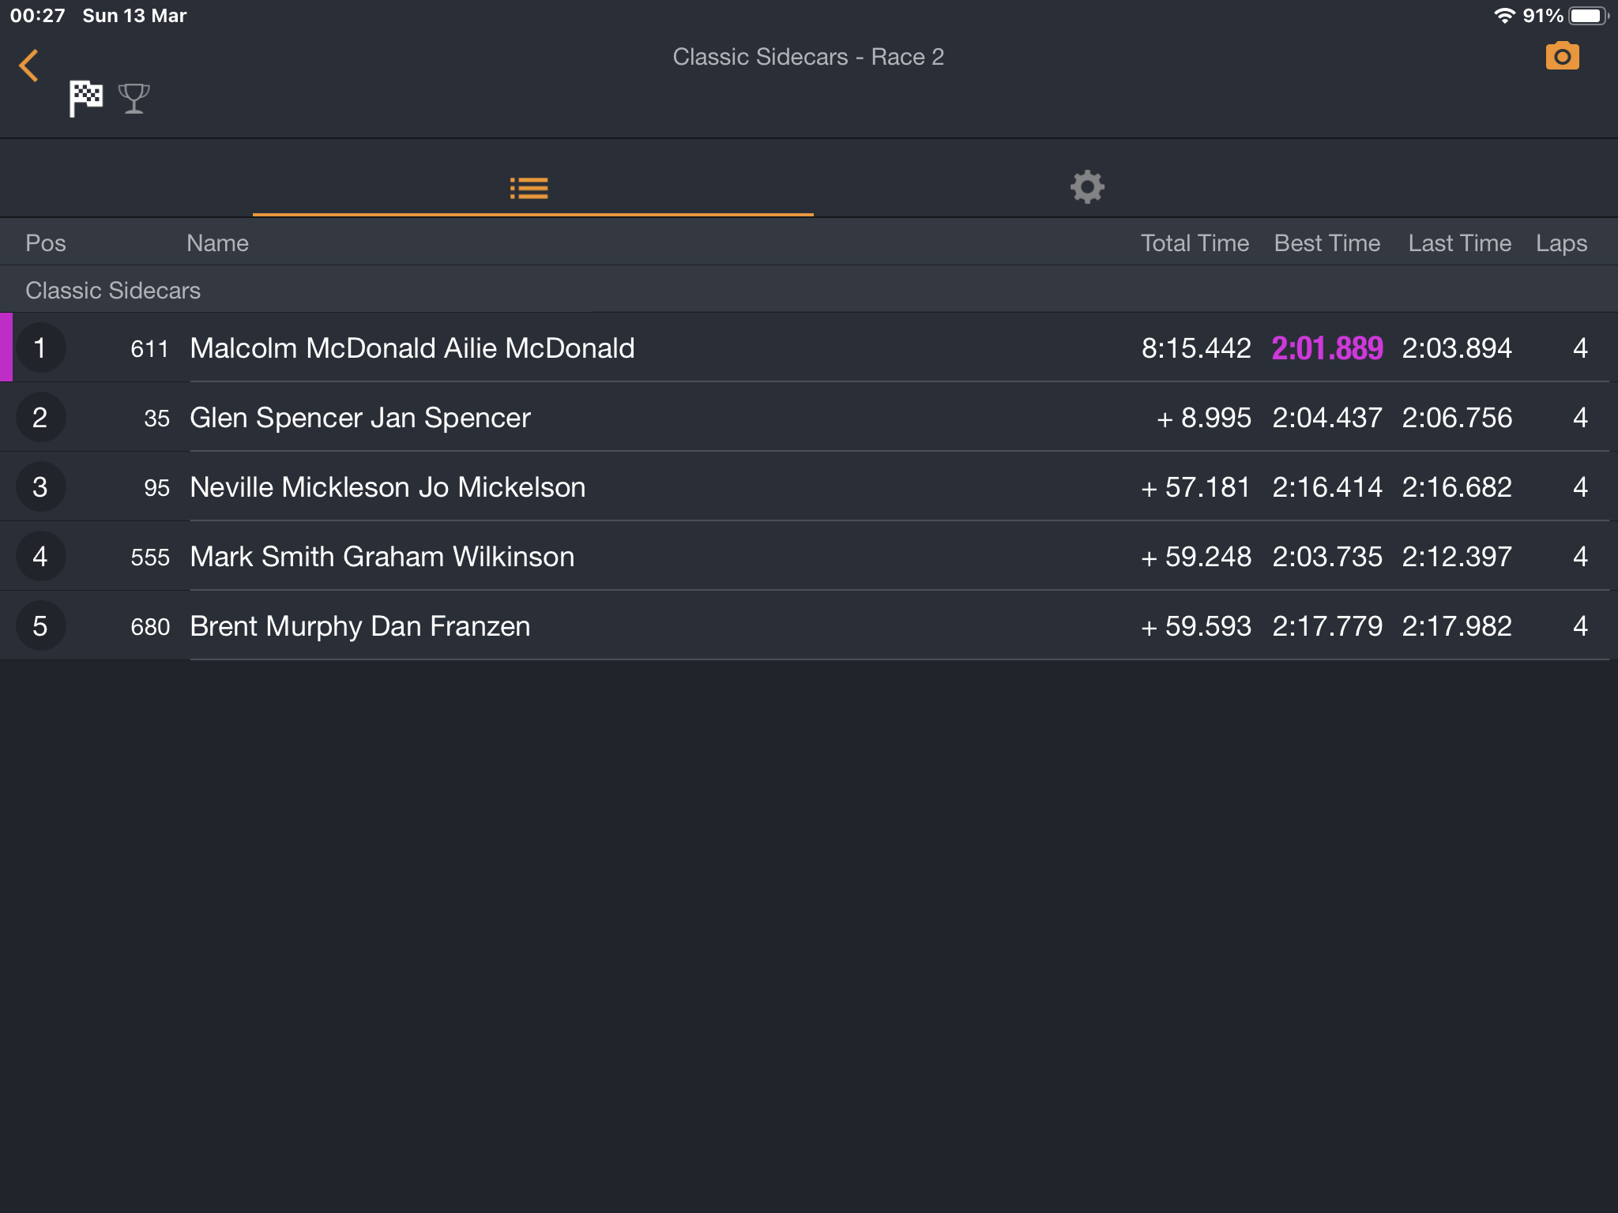This screenshot has width=1618, height=1213.
Task: Tap the battery indicator in status bar
Action: (1588, 16)
